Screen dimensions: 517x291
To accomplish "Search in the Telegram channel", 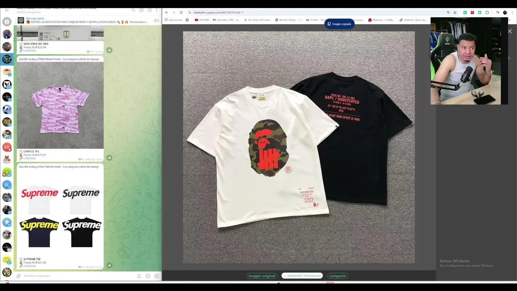I will (x=133, y=10).
